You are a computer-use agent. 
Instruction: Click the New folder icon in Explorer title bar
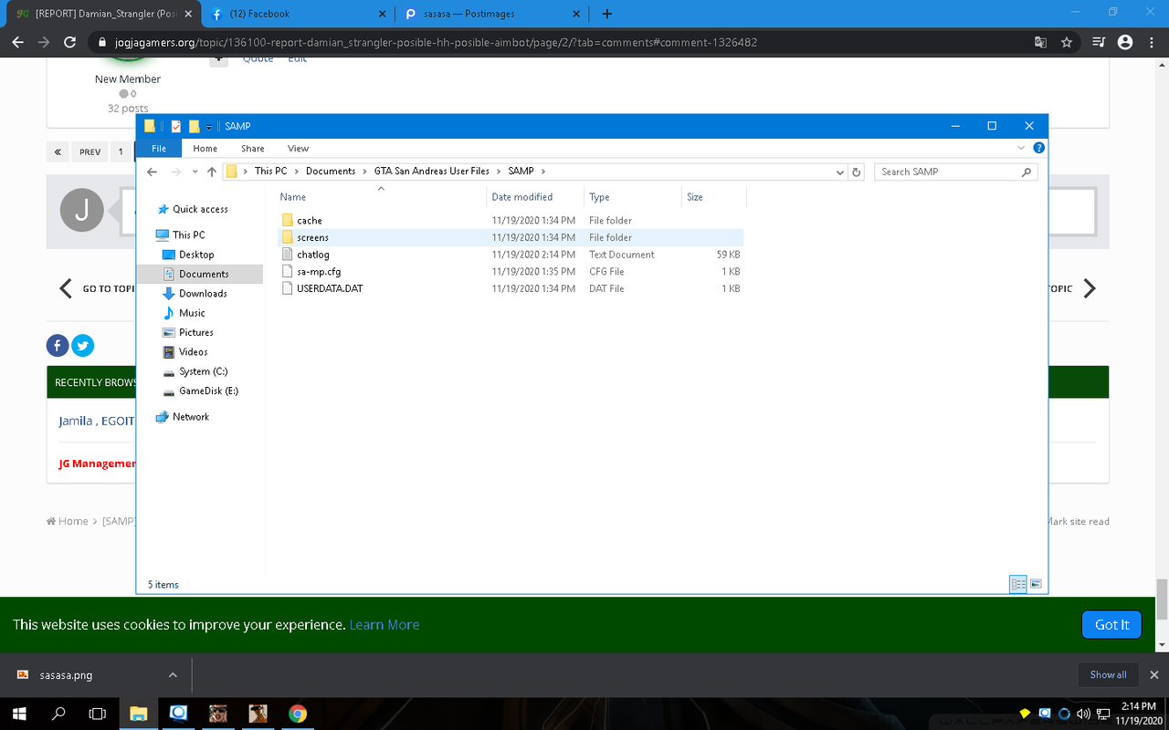click(x=195, y=126)
